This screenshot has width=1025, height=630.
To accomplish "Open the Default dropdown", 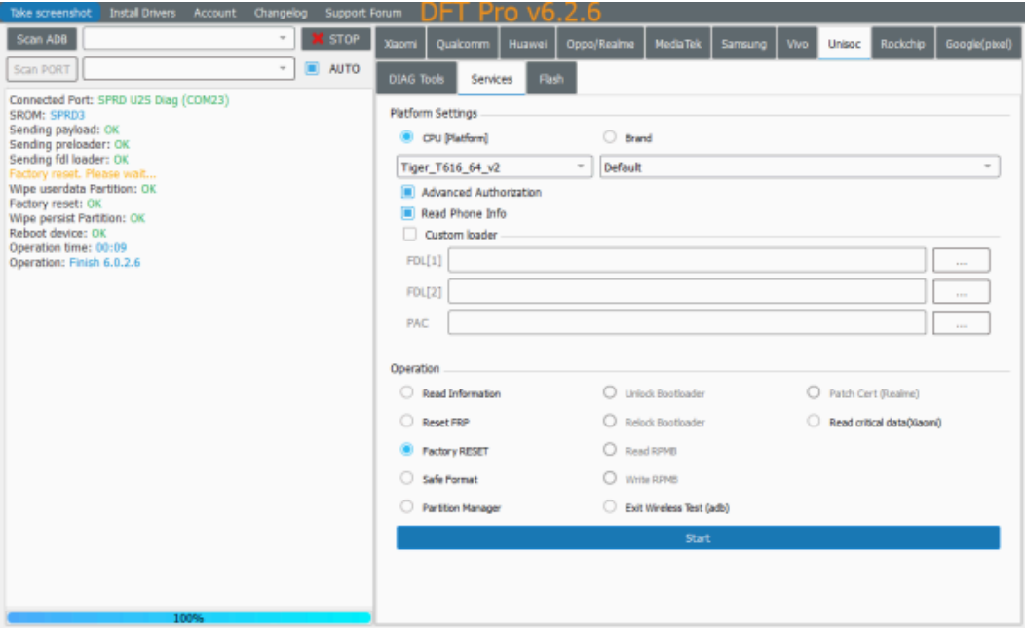I will pos(800,167).
